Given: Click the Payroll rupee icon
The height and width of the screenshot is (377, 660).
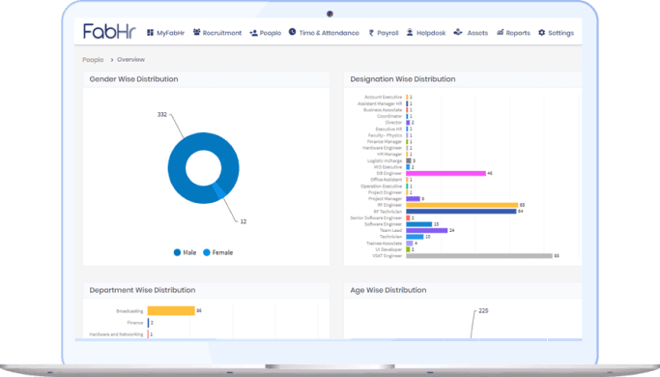Looking at the screenshot, I should pyautogui.click(x=371, y=33).
